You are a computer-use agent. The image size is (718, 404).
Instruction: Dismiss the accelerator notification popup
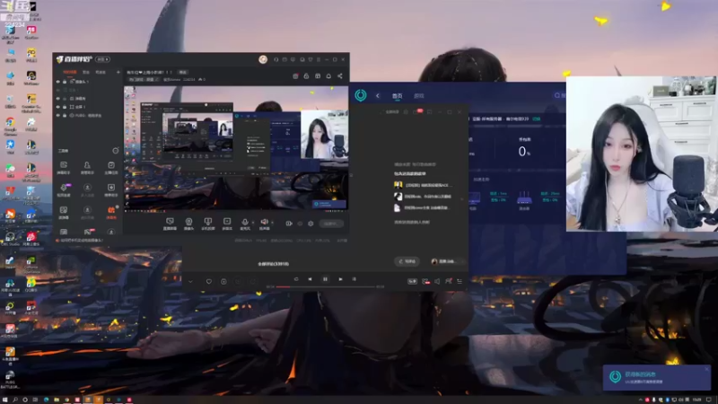(x=706, y=369)
